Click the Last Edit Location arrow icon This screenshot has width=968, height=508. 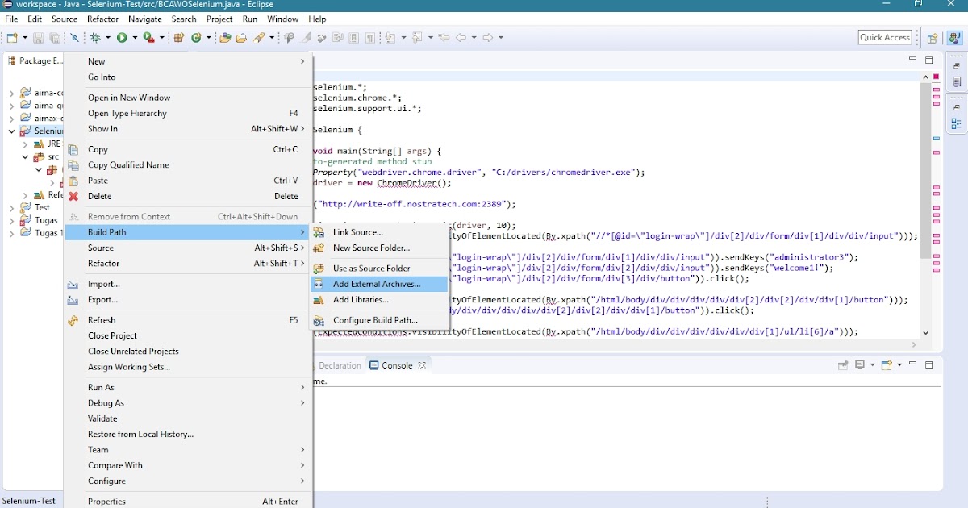[444, 37]
